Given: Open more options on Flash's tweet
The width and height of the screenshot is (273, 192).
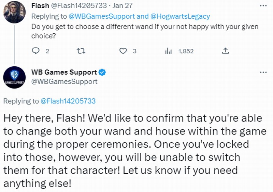Looking at the screenshot, I should [263, 6].
